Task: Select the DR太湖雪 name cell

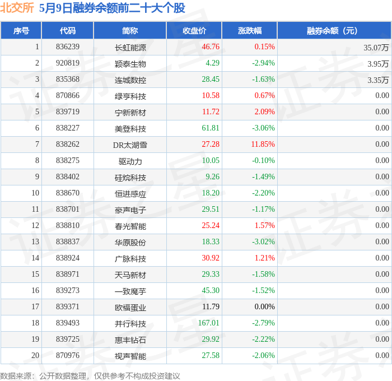Action: [130, 145]
